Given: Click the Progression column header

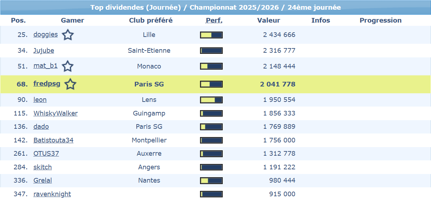Looking at the screenshot, I should (x=380, y=20).
